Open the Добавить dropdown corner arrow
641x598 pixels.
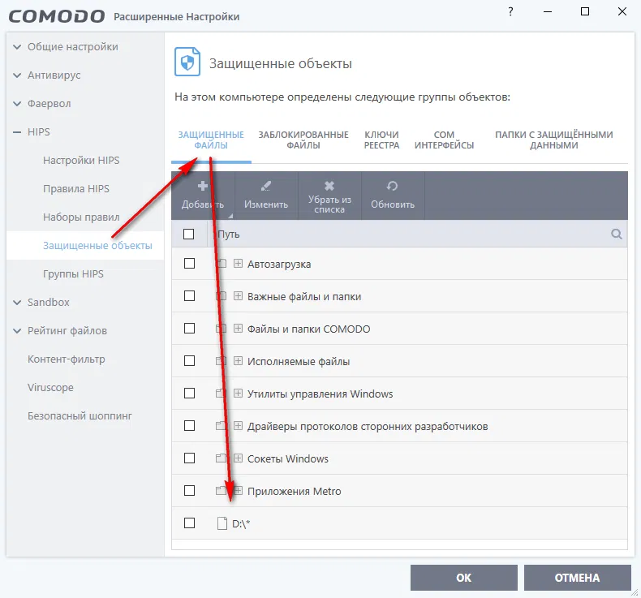click(230, 216)
